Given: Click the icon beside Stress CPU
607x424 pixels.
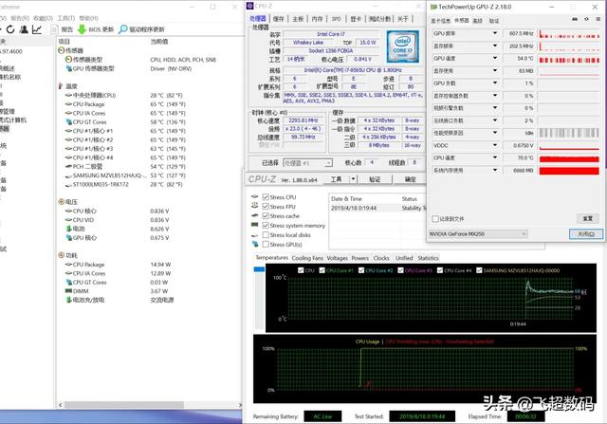Looking at the screenshot, I should point(255,196).
